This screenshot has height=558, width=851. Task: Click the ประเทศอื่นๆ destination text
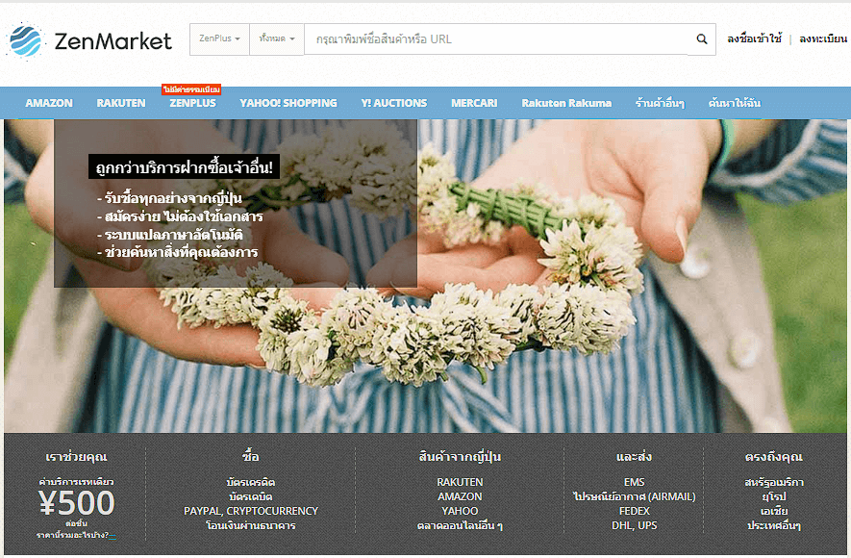point(773,525)
